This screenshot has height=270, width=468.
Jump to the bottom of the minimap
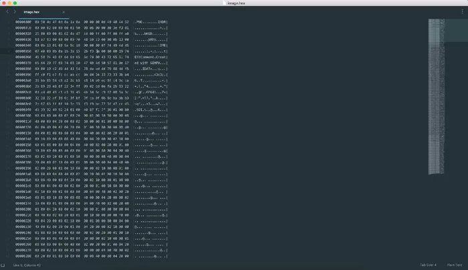436,172
